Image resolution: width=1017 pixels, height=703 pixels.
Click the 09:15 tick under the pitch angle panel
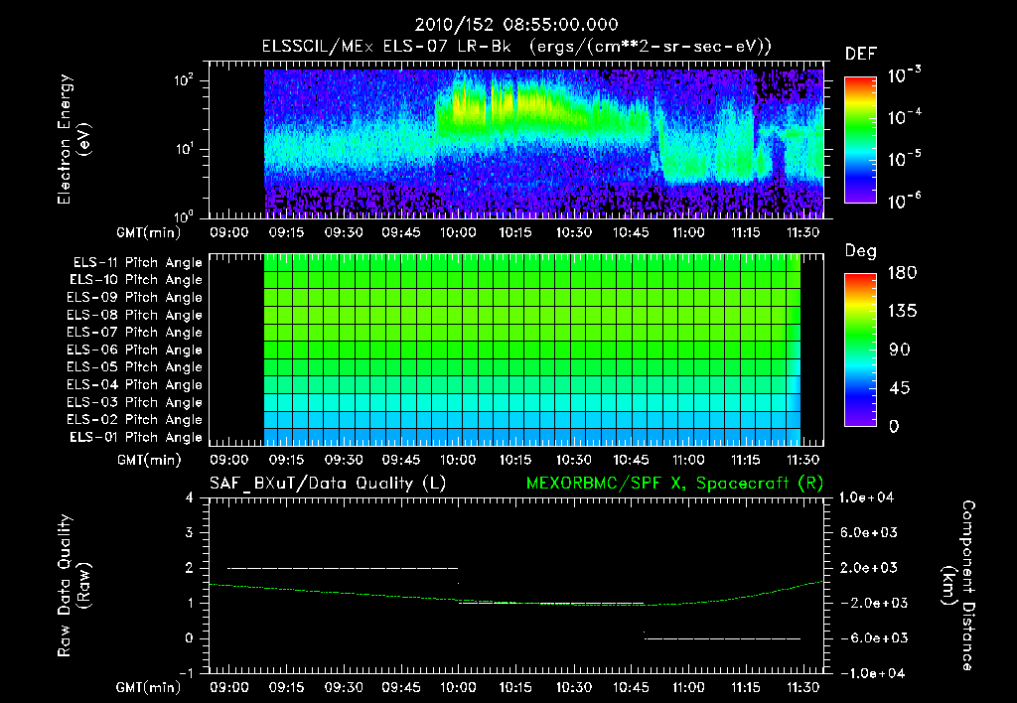click(287, 460)
